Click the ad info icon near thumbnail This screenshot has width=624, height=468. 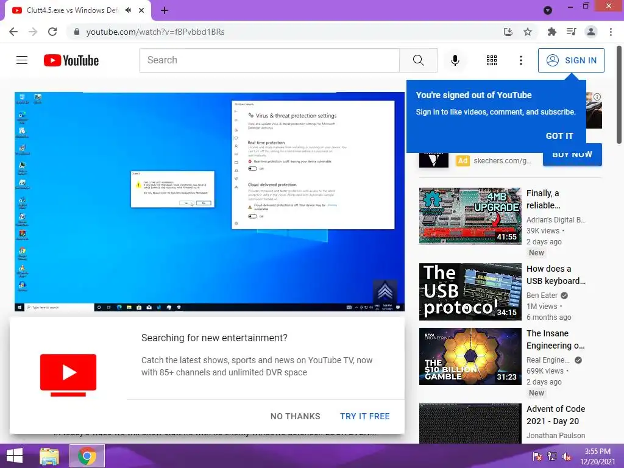pyautogui.click(x=597, y=97)
